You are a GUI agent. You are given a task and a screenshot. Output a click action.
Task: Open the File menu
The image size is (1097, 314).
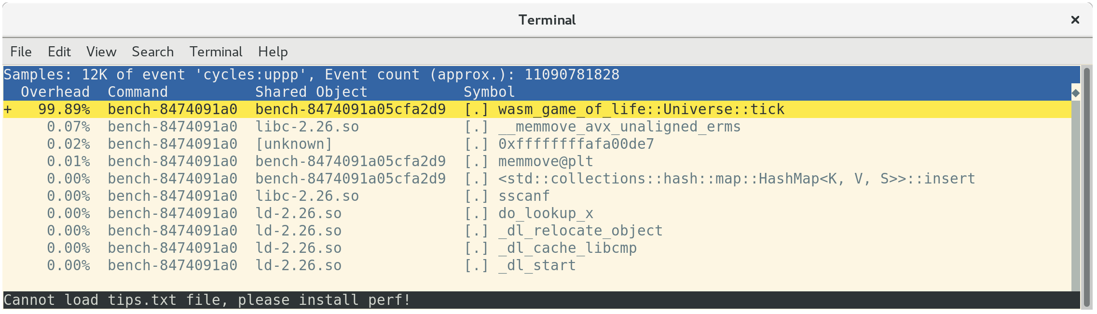point(21,52)
